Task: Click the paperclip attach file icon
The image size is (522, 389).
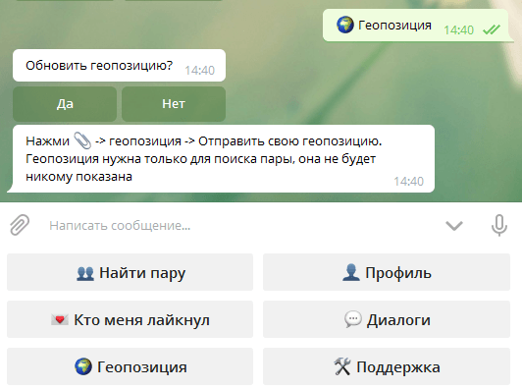Action: point(20,225)
